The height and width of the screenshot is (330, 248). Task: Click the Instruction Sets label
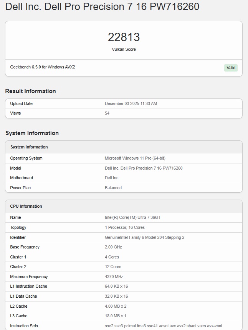point(24,326)
